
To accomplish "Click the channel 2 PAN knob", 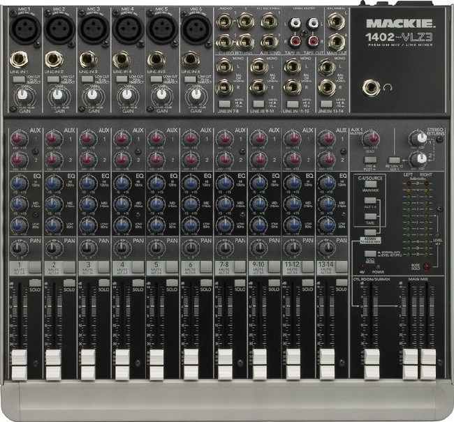I will click(54, 248).
